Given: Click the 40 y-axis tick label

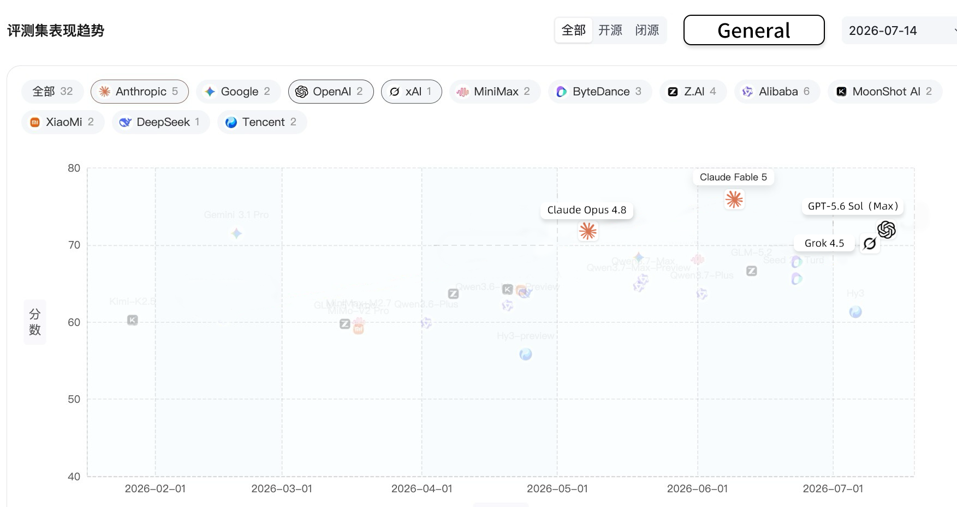Looking at the screenshot, I should coord(74,476).
